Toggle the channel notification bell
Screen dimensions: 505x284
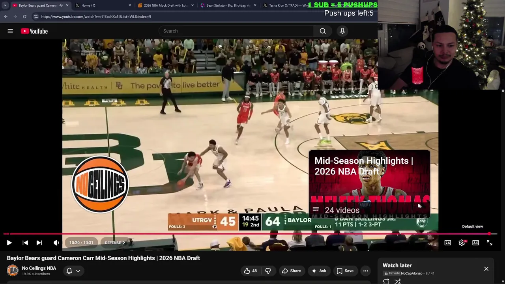[69, 271]
